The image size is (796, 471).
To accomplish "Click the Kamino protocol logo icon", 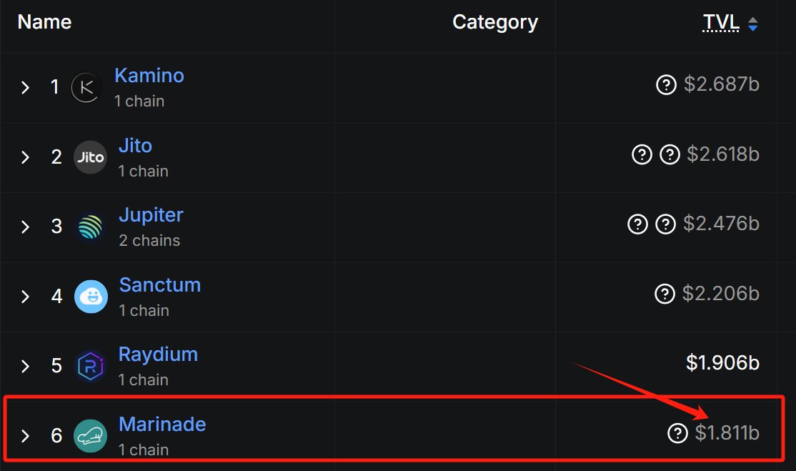I will [86, 87].
